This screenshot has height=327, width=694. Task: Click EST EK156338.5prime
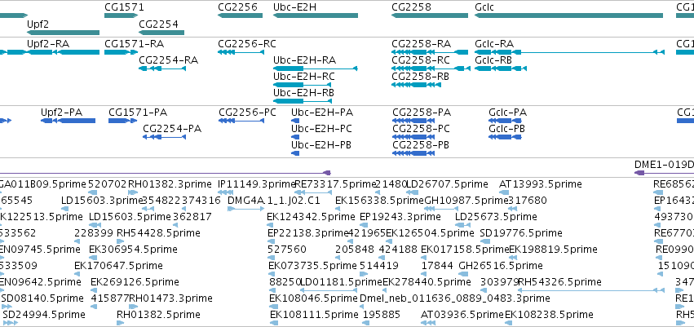[x=380, y=201]
